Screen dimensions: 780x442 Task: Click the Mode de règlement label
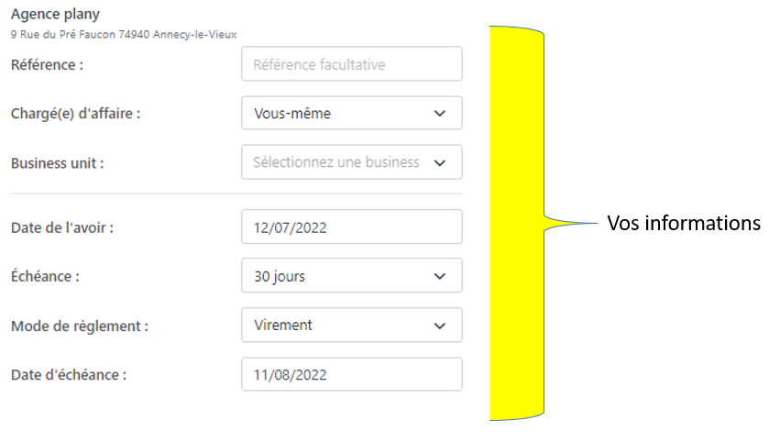tap(79, 326)
